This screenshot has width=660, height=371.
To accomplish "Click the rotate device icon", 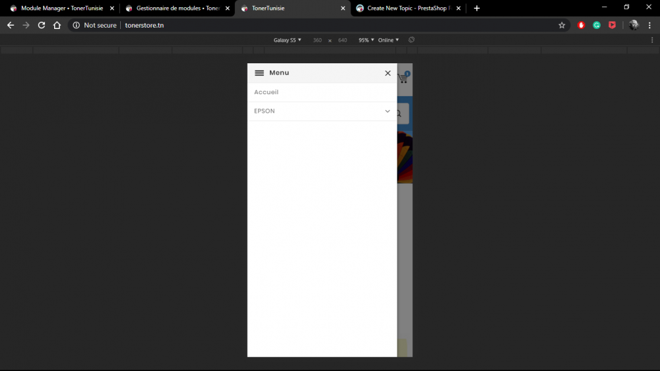I will 411,40.
